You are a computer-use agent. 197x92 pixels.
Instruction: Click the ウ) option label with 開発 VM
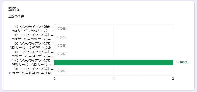point(32,46)
